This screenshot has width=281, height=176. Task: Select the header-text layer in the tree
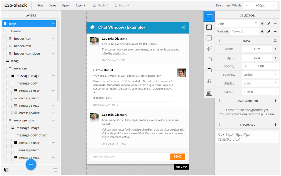(x=23, y=46)
